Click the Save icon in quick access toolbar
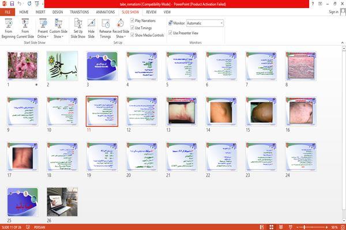This screenshot has height=230, width=346. pos(12,4)
